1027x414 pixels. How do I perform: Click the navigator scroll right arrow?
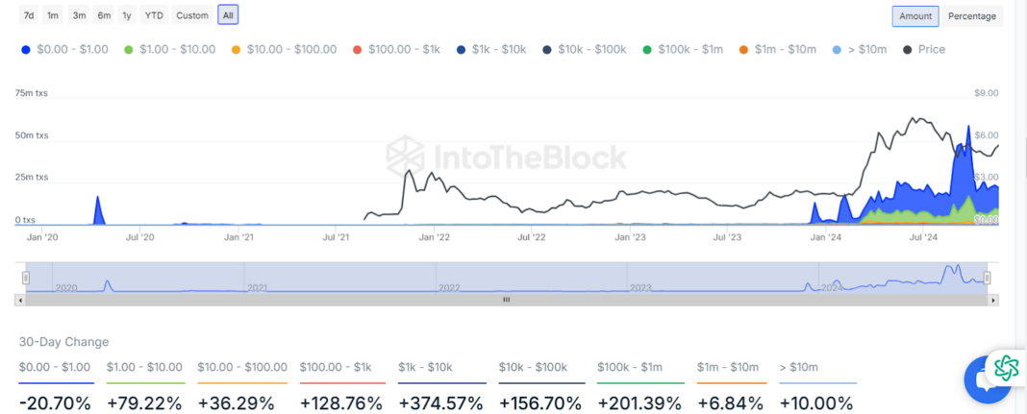coord(994,300)
